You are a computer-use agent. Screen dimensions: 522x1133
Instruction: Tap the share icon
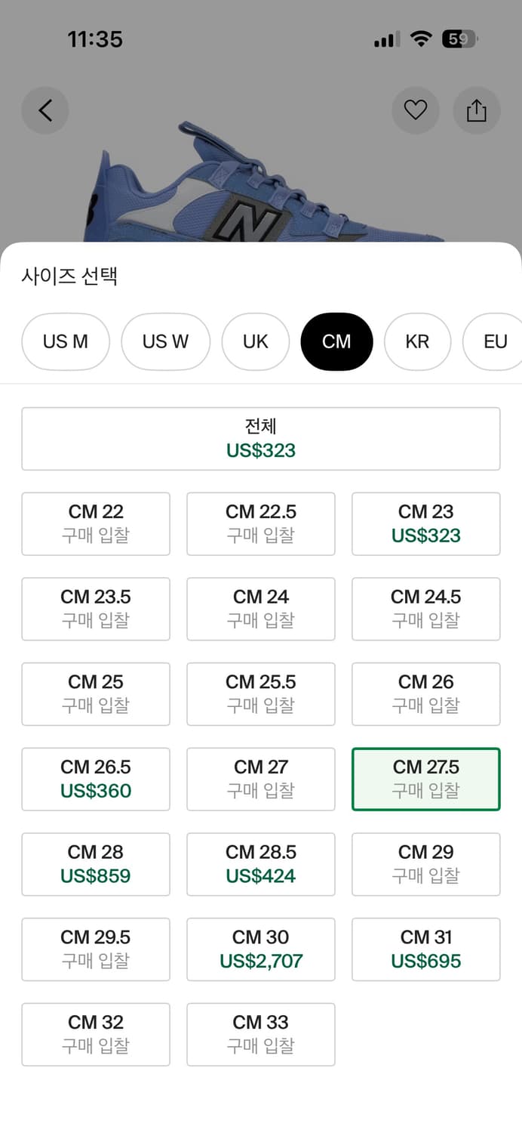point(476,110)
